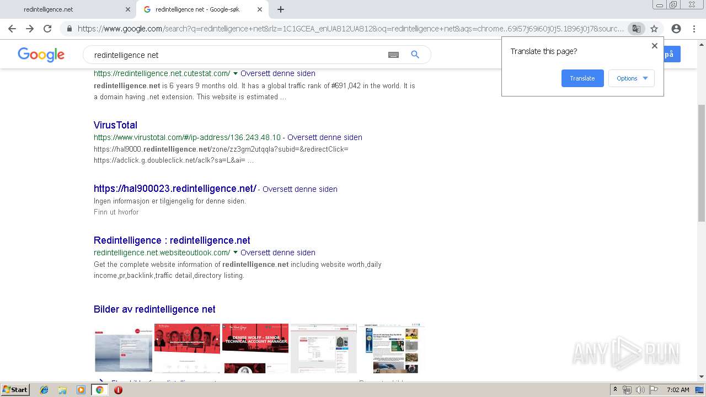Open the Chrome profile account icon
The image size is (706, 397).
click(676, 29)
